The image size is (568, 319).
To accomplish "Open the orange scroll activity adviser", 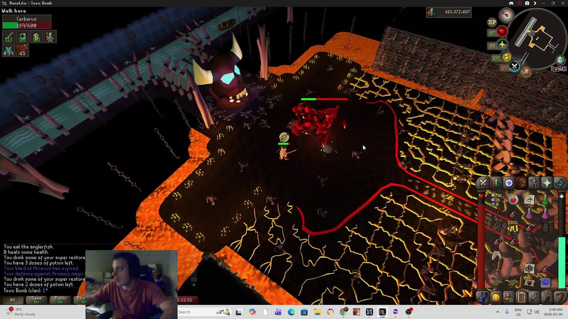I will (526, 72).
